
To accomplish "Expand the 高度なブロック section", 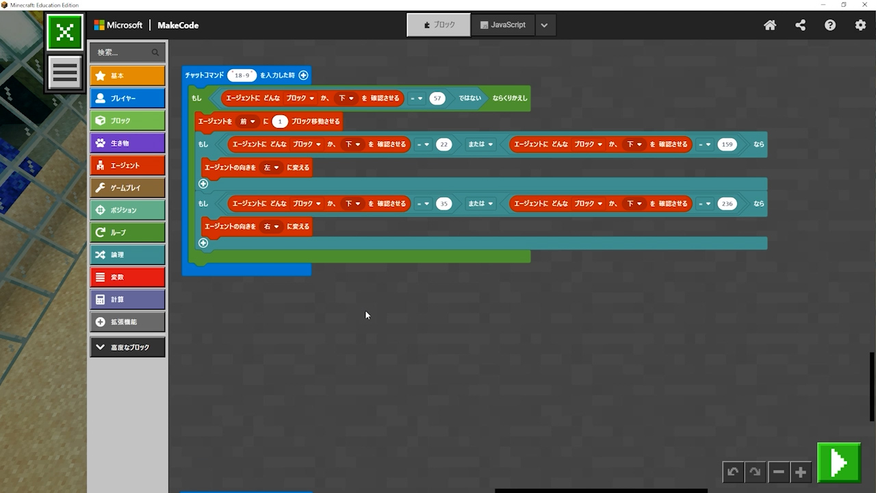I will (x=127, y=347).
